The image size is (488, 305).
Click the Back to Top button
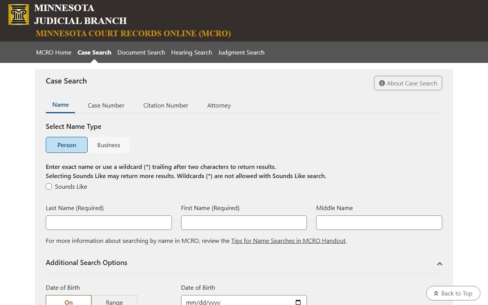(x=453, y=293)
